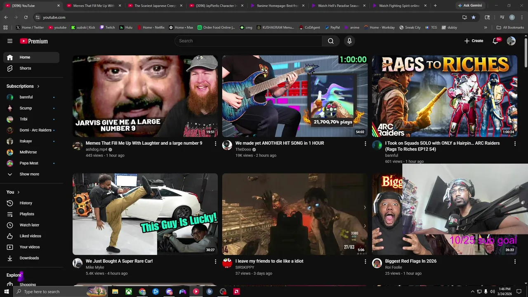Go to Home in sidebar
The width and height of the screenshot is (528, 297).
[31, 57]
